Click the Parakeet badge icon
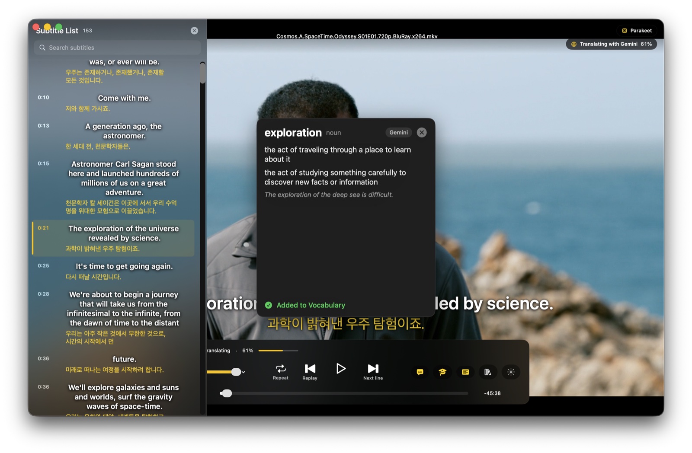Viewport: 692px width, 453px height. (624, 31)
